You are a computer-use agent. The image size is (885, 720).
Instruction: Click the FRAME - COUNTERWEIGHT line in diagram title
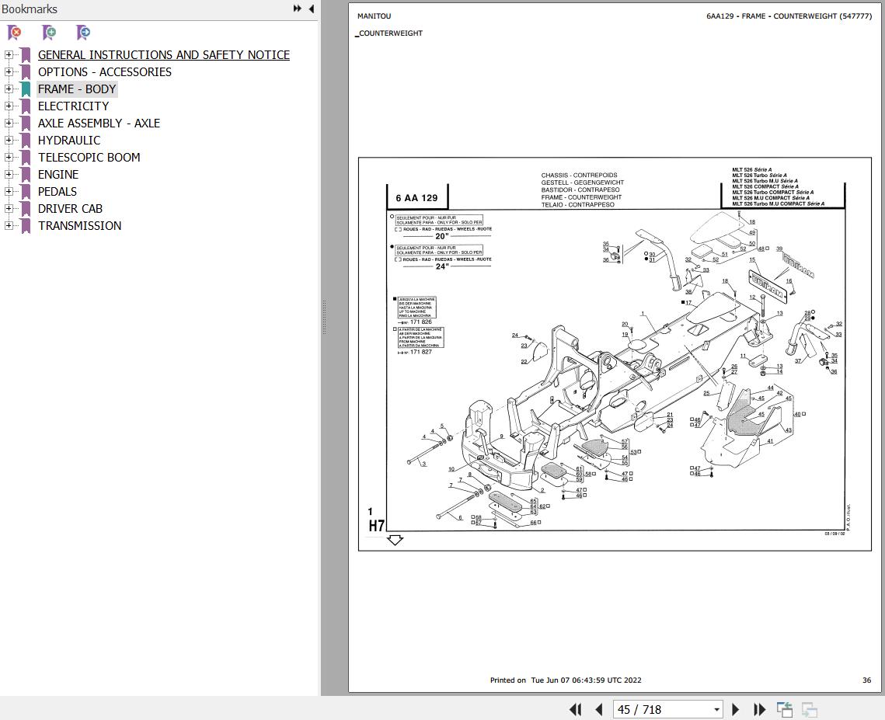click(581, 197)
